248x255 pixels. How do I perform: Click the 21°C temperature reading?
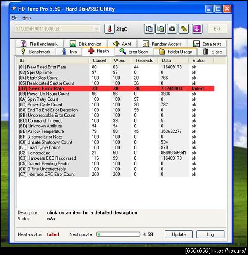(122, 29)
